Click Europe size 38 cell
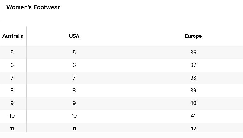This screenshot has width=243, height=138. [x=193, y=78]
